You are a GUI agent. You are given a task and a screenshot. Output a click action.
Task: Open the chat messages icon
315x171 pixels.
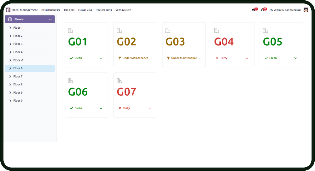click(x=254, y=10)
